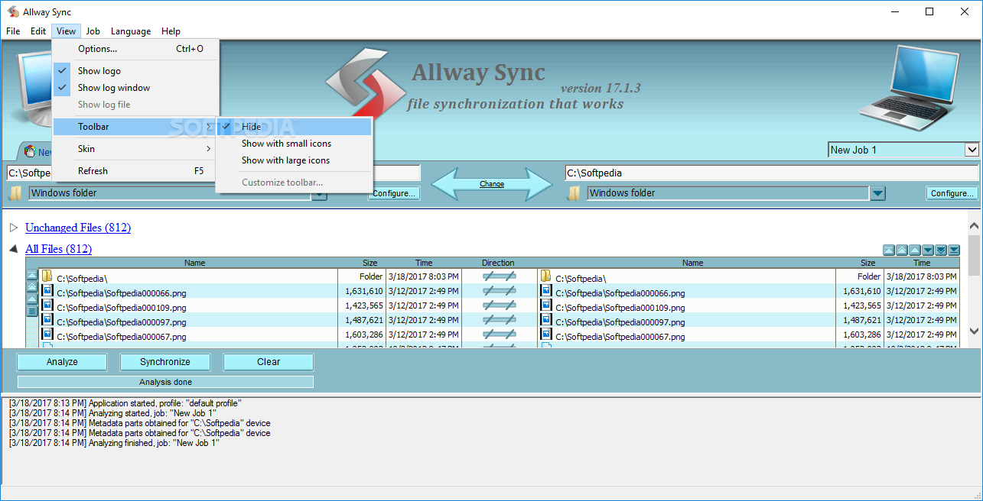
Task: Click the direction icon for Softpedia000097.png row
Action: click(499, 320)
